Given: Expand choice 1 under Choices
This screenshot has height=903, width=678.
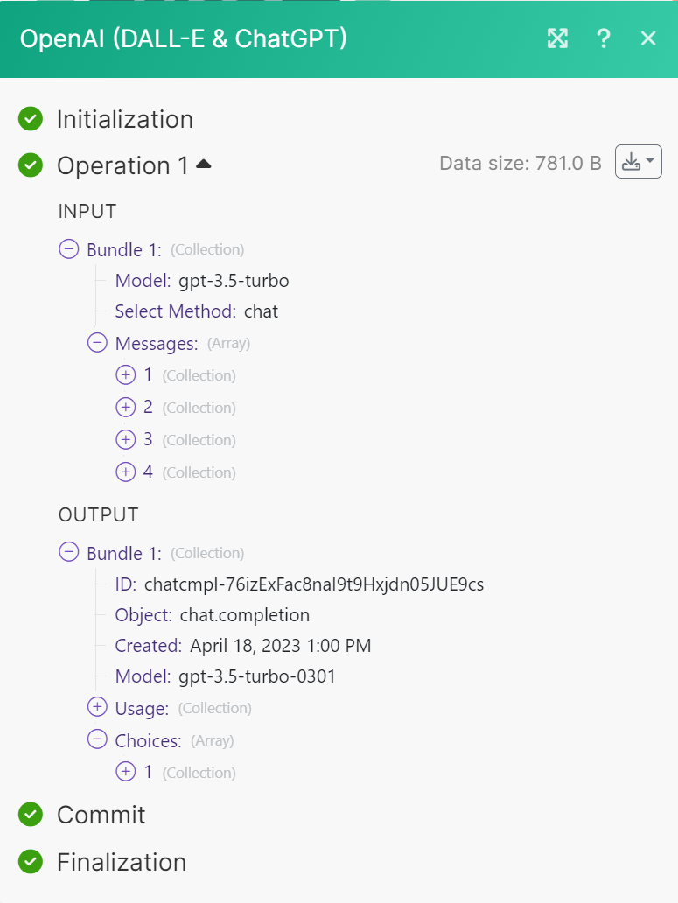Looking at the screenshot, I should pos(126,772).
